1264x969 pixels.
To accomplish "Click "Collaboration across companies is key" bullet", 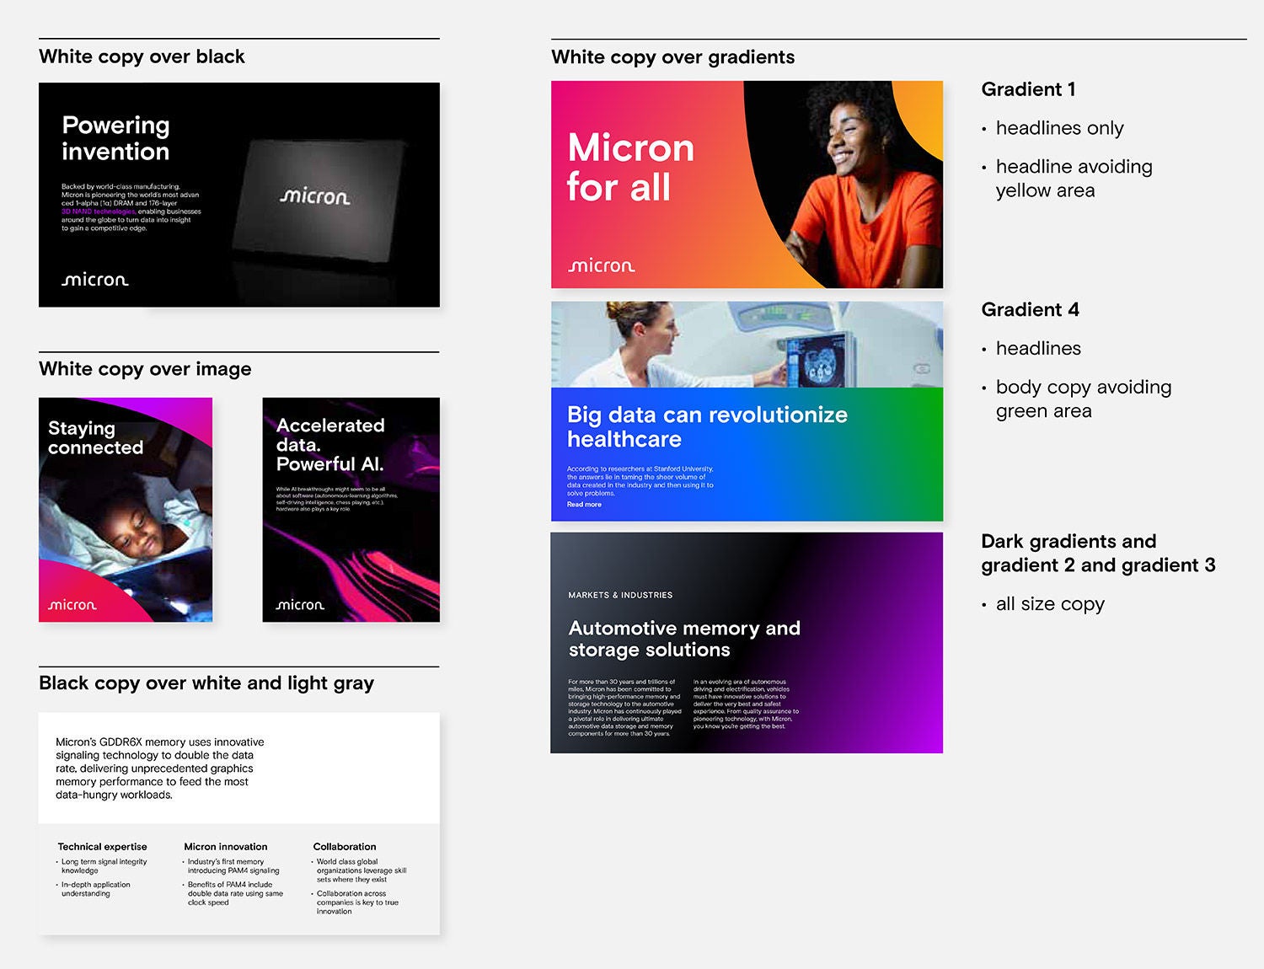I will click(356, 902).
